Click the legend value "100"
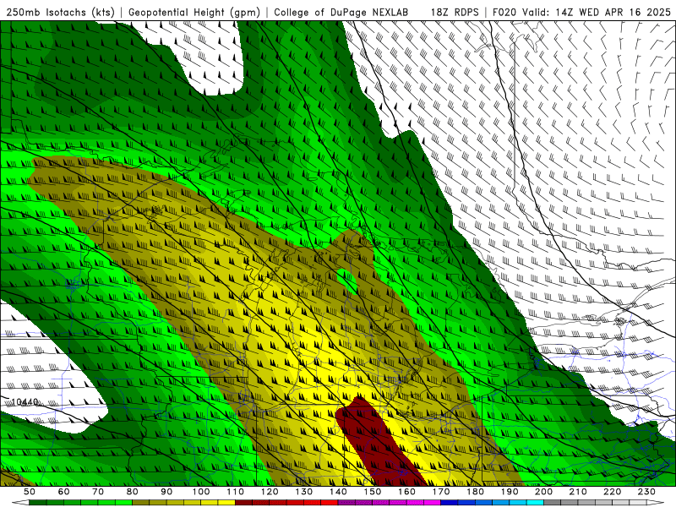Screen dimensions: 676x507 point(201,492)
